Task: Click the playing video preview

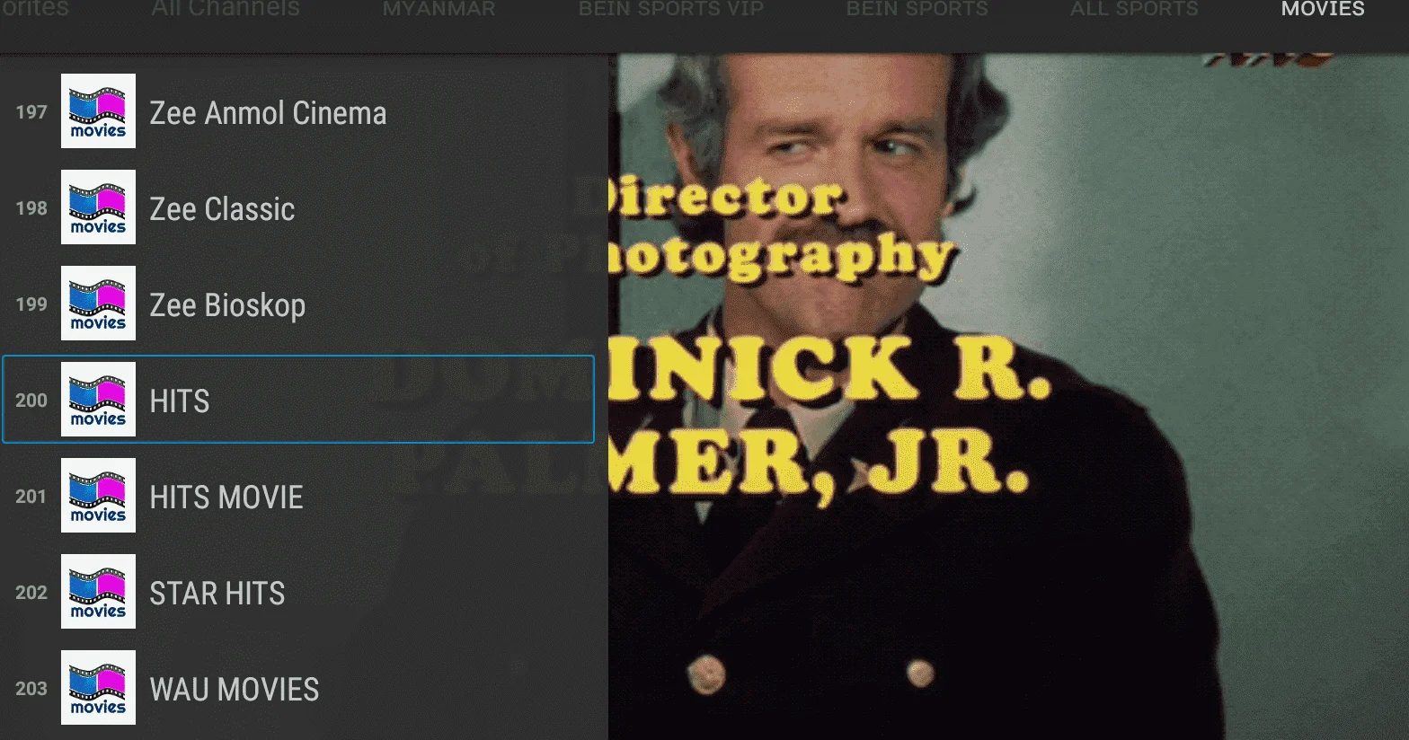Action: point(1008,397)
